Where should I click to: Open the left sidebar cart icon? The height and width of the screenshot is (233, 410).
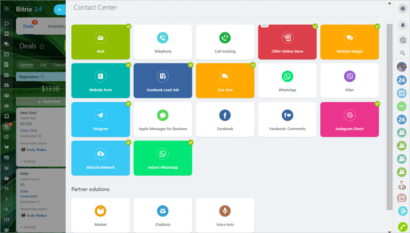coord(6,147)
